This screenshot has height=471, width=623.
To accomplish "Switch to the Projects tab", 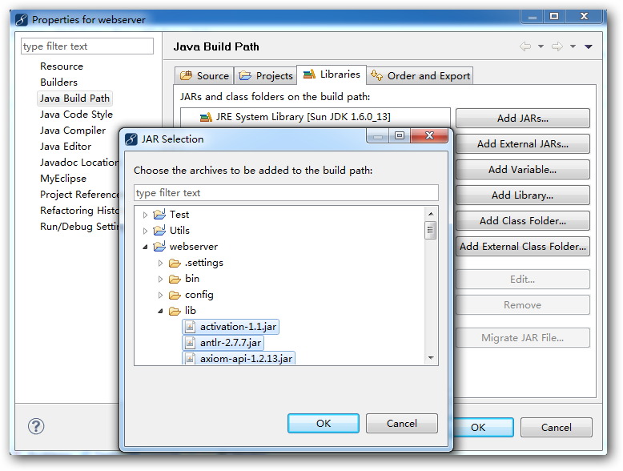I will pyautogui.click(x=266, y=75).
